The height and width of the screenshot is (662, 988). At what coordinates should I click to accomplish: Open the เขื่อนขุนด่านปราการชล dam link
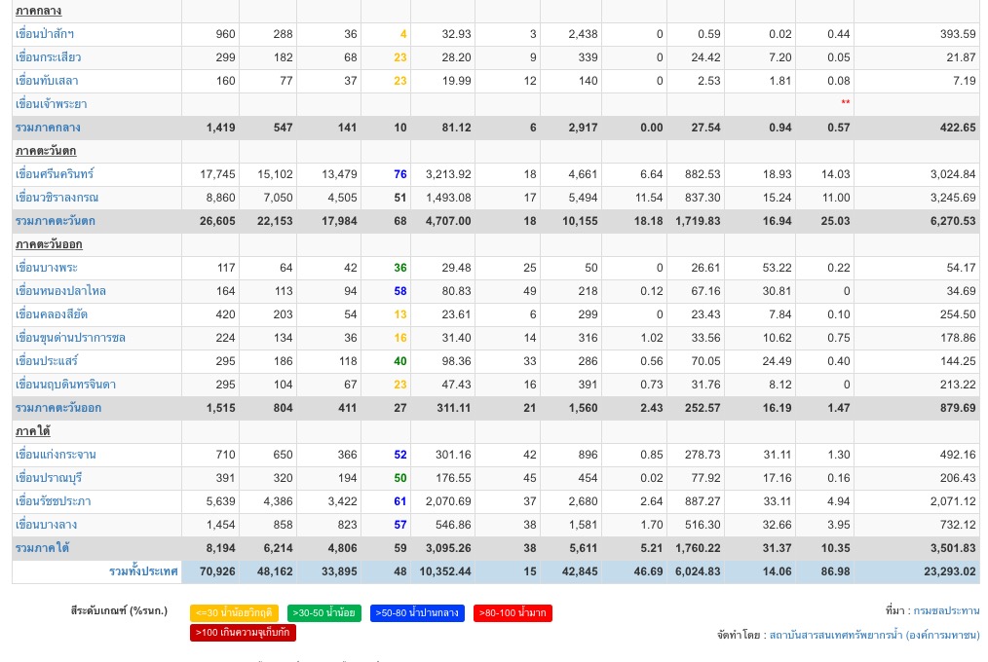click(70, 337)
